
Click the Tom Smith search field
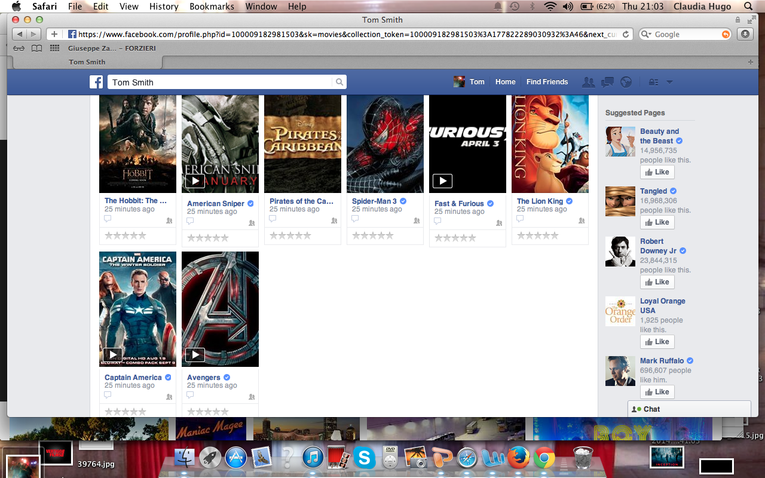pos(221,82)
